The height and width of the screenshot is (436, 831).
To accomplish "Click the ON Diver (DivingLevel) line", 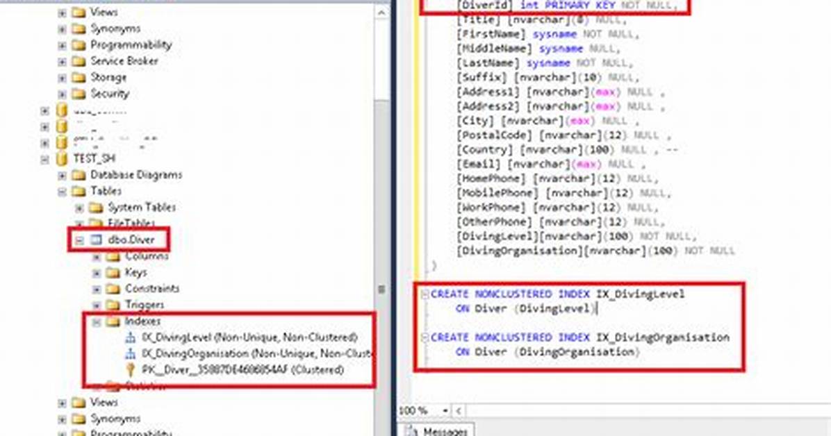I will tap(527, 308).
